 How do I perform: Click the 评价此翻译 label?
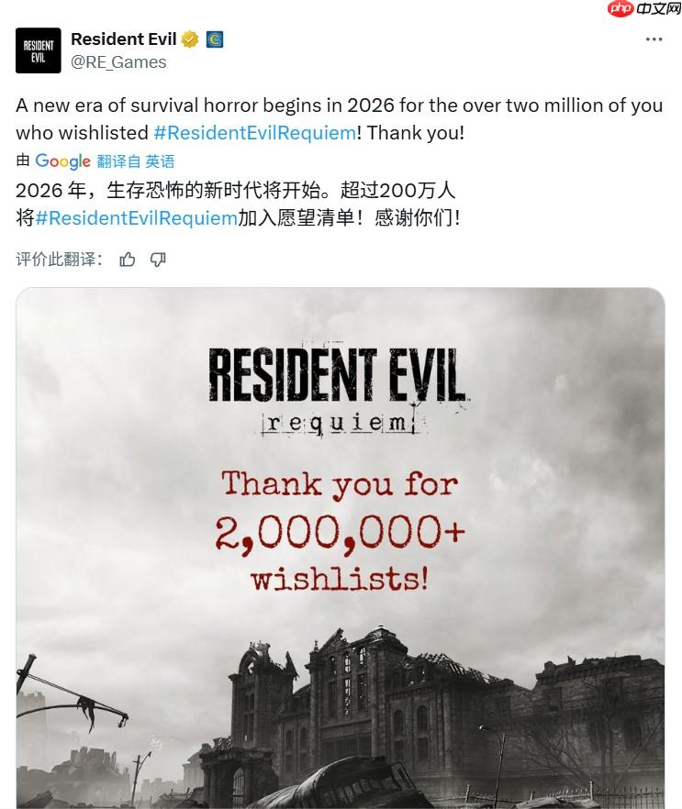(59, 260)
